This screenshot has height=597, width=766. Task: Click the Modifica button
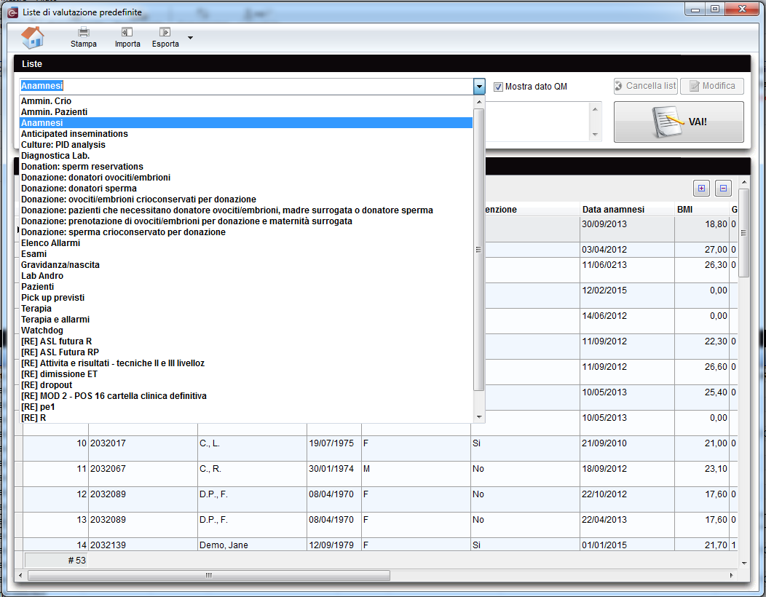point(712,86)
